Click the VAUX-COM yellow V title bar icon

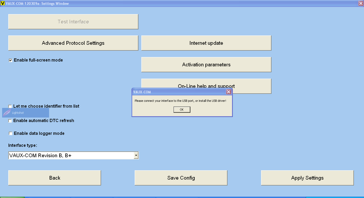(3, 3)
